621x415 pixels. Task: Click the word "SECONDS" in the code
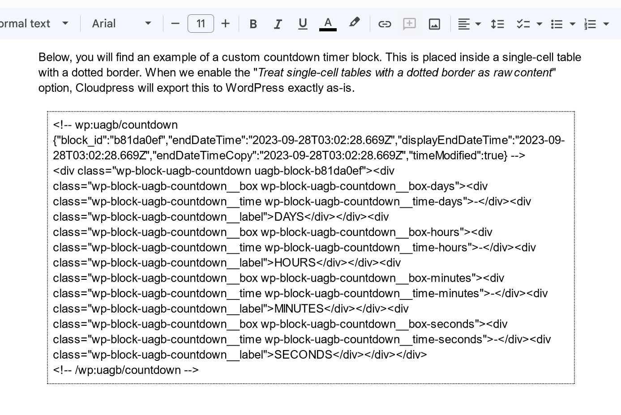pyautogui.click(x=303, y=355)
